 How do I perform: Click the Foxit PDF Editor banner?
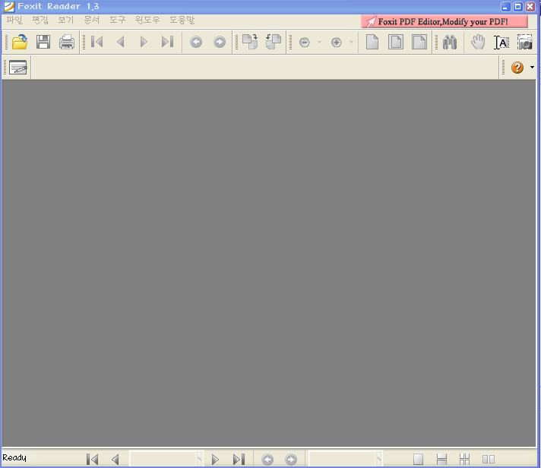pos(445,22)
